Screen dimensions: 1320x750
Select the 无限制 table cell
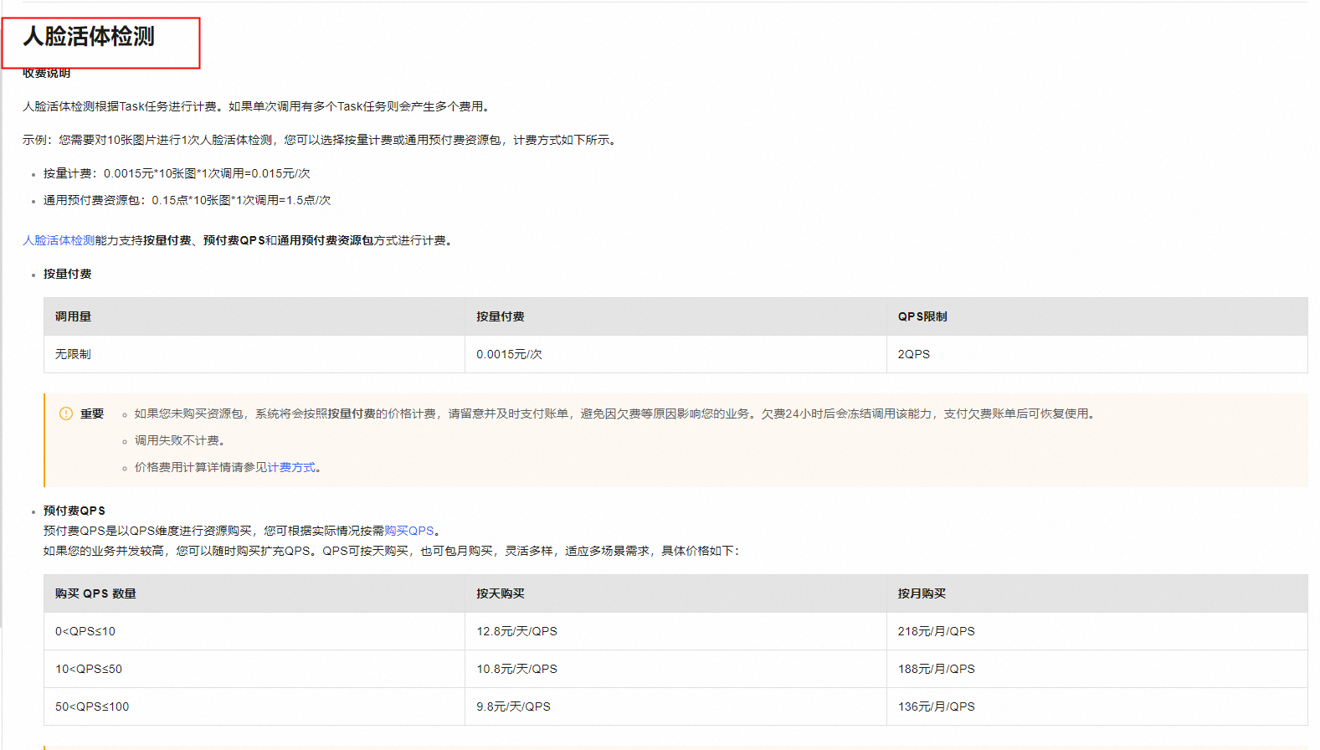(x=254, y=354)
